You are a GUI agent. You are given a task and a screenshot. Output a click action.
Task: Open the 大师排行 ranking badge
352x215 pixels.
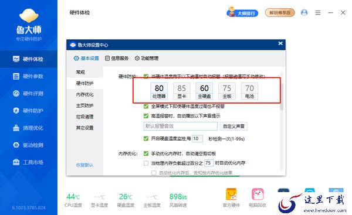pos(242,12)
